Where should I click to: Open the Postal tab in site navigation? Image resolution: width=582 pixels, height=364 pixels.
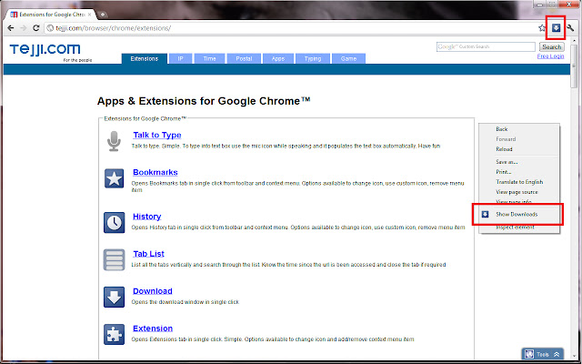244,58
